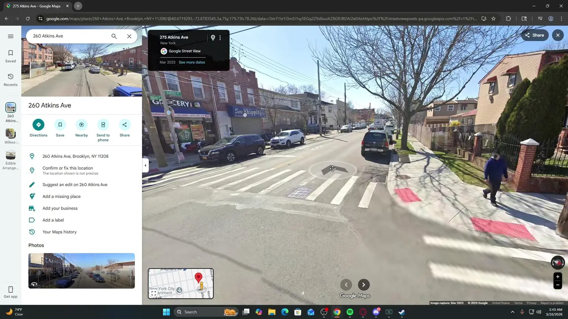Screen dimensions: 568x319
Task: Click the Directions button
Action: coord(39,128)
